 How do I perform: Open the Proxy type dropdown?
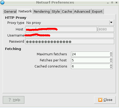click(70, 23)
